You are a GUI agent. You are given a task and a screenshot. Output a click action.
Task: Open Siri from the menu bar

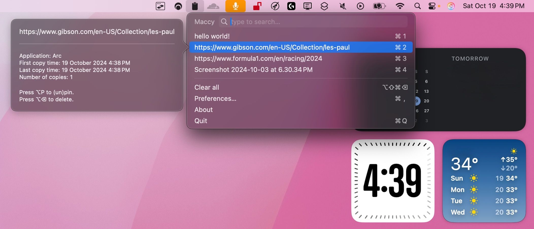coord(451,6)
